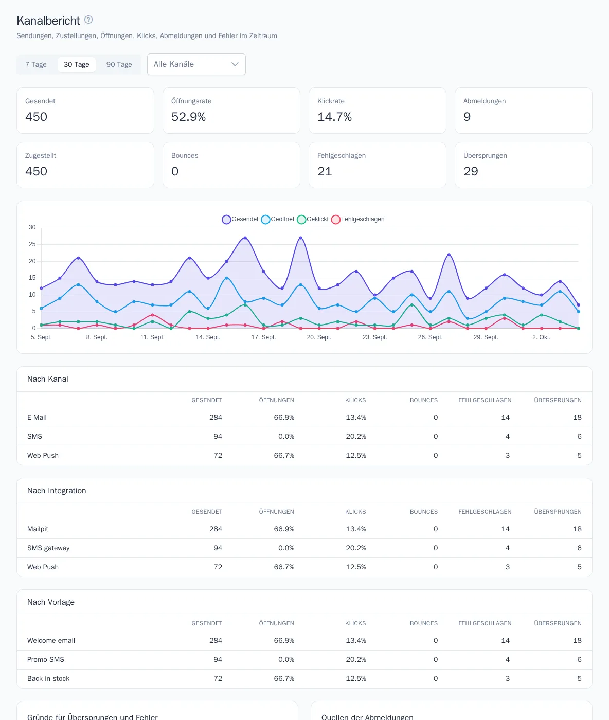The height and width of the screenshot is (720, 609).
Task: Click the 17. Sept. axis label
Action: (x=263, y=337)
